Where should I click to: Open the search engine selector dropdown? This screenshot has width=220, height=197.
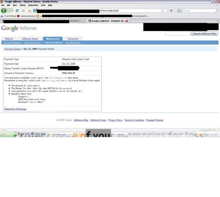point(180,11)
